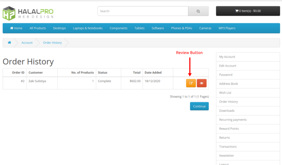Click the Account breadcrumb link
Viewport: 282px width, 165px height.
(x=27, y=43)
